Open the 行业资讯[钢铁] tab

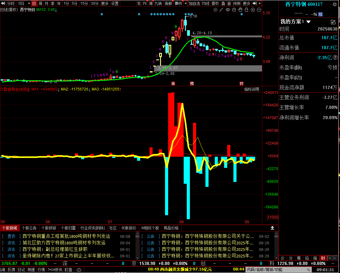pos(93,228)
